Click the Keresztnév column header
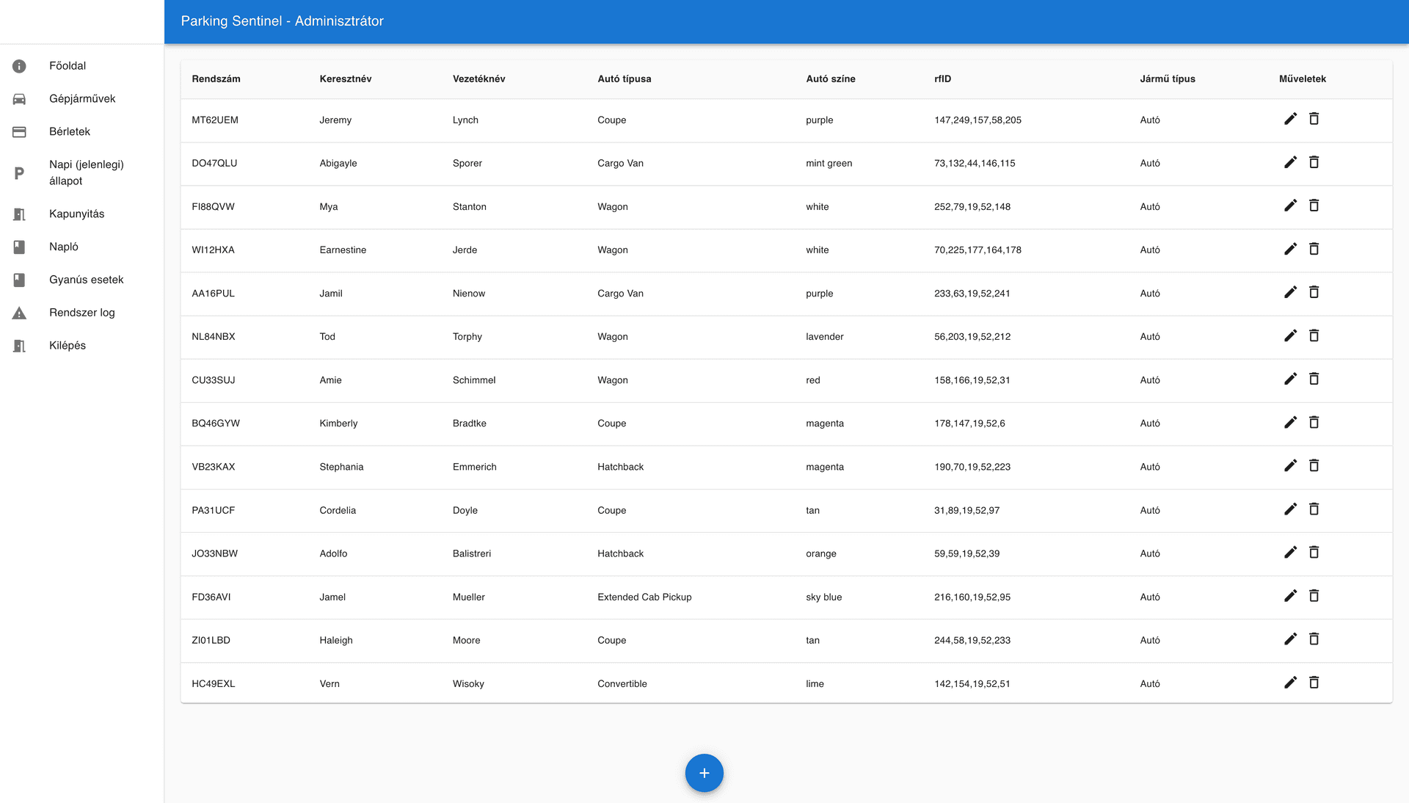The image size is (1409, 803). tap(346, 79)
